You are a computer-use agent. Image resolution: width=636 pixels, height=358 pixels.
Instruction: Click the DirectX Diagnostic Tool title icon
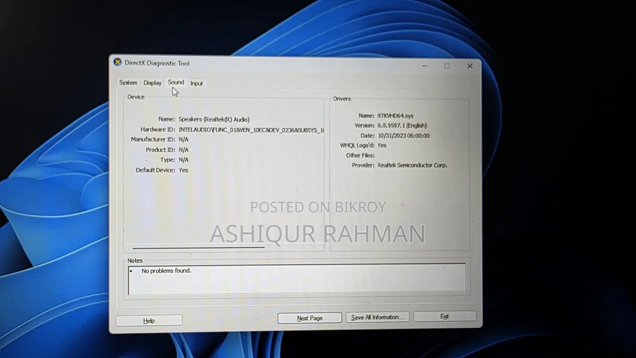pyautogui.click(x=117, y=62)
